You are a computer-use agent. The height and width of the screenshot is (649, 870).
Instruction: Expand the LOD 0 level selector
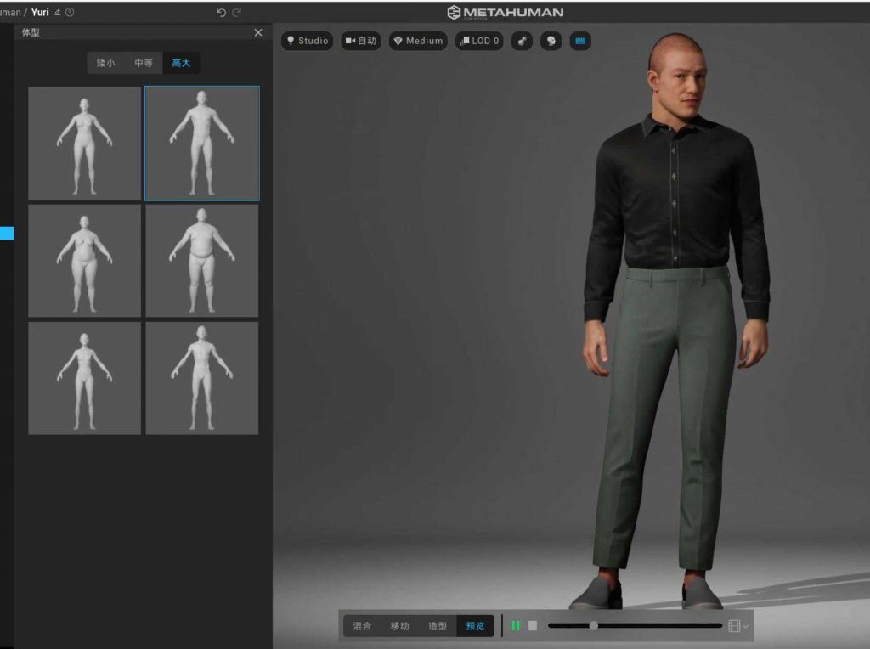pos(479,41)
